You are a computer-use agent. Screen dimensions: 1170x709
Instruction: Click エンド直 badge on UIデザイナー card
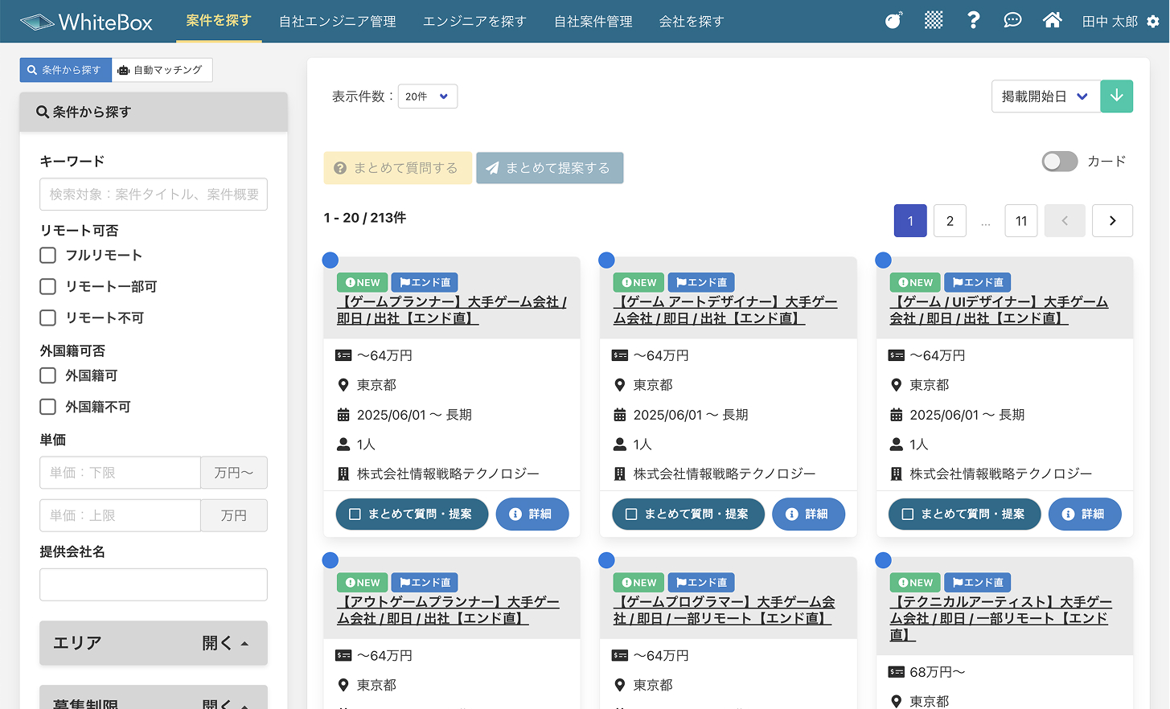coord(978,282)
